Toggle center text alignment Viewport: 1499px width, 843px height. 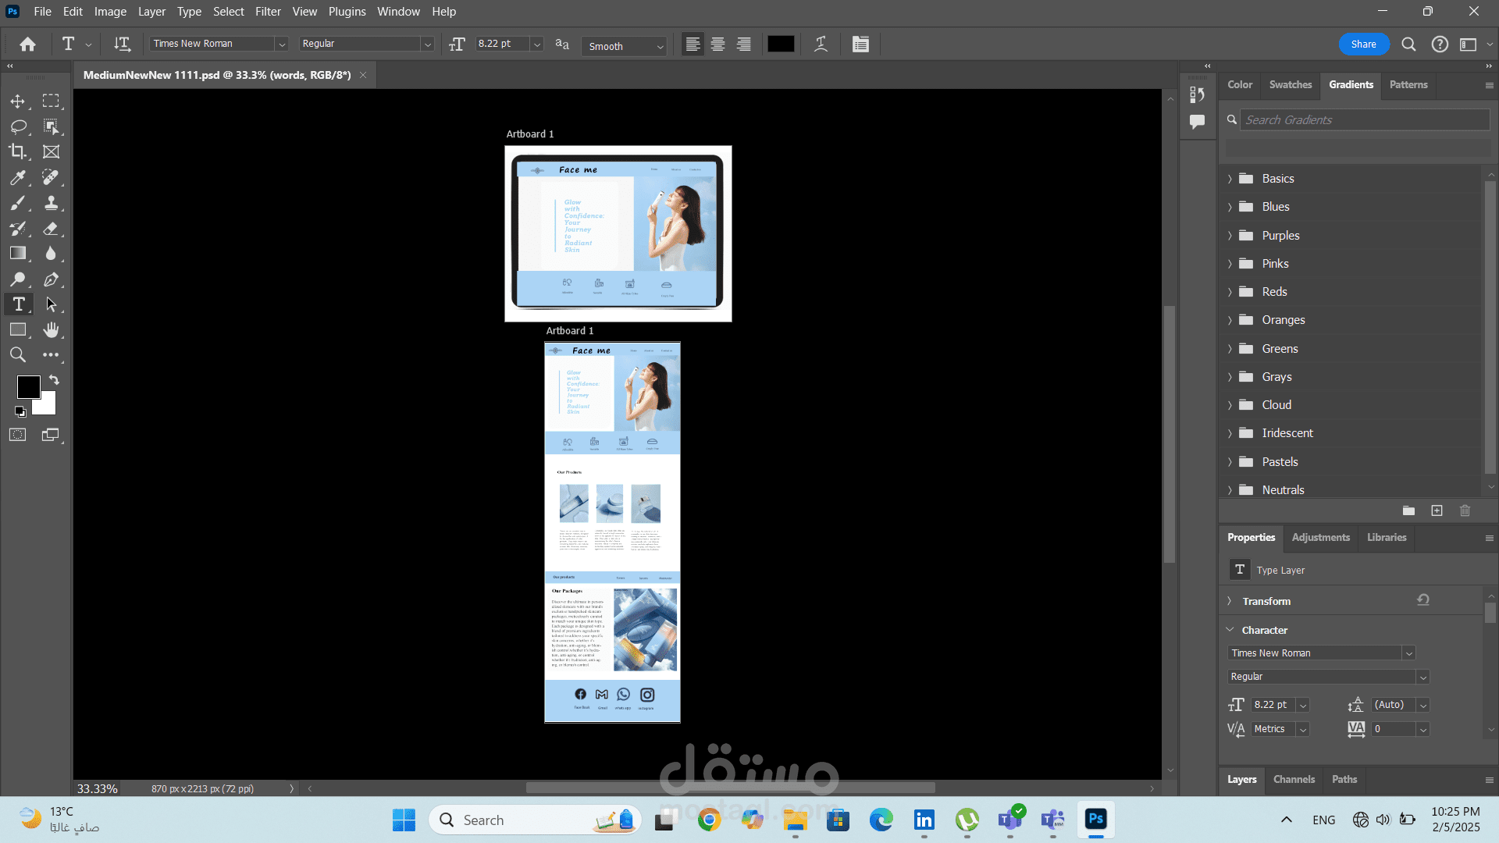[717, 44]
